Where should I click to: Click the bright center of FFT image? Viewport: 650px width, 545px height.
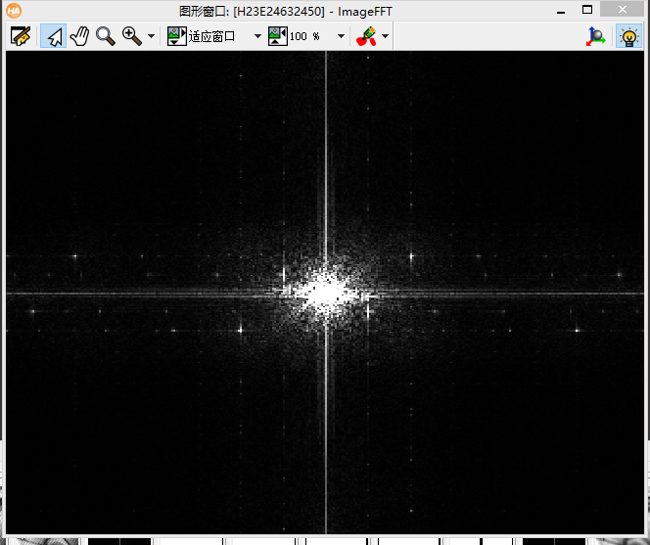(x=326, y=293)
